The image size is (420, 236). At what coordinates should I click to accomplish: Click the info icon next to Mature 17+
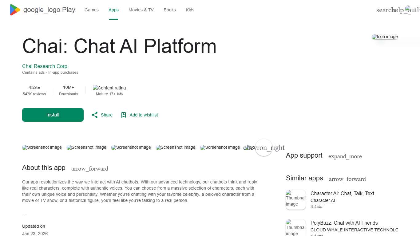(120, 94)
